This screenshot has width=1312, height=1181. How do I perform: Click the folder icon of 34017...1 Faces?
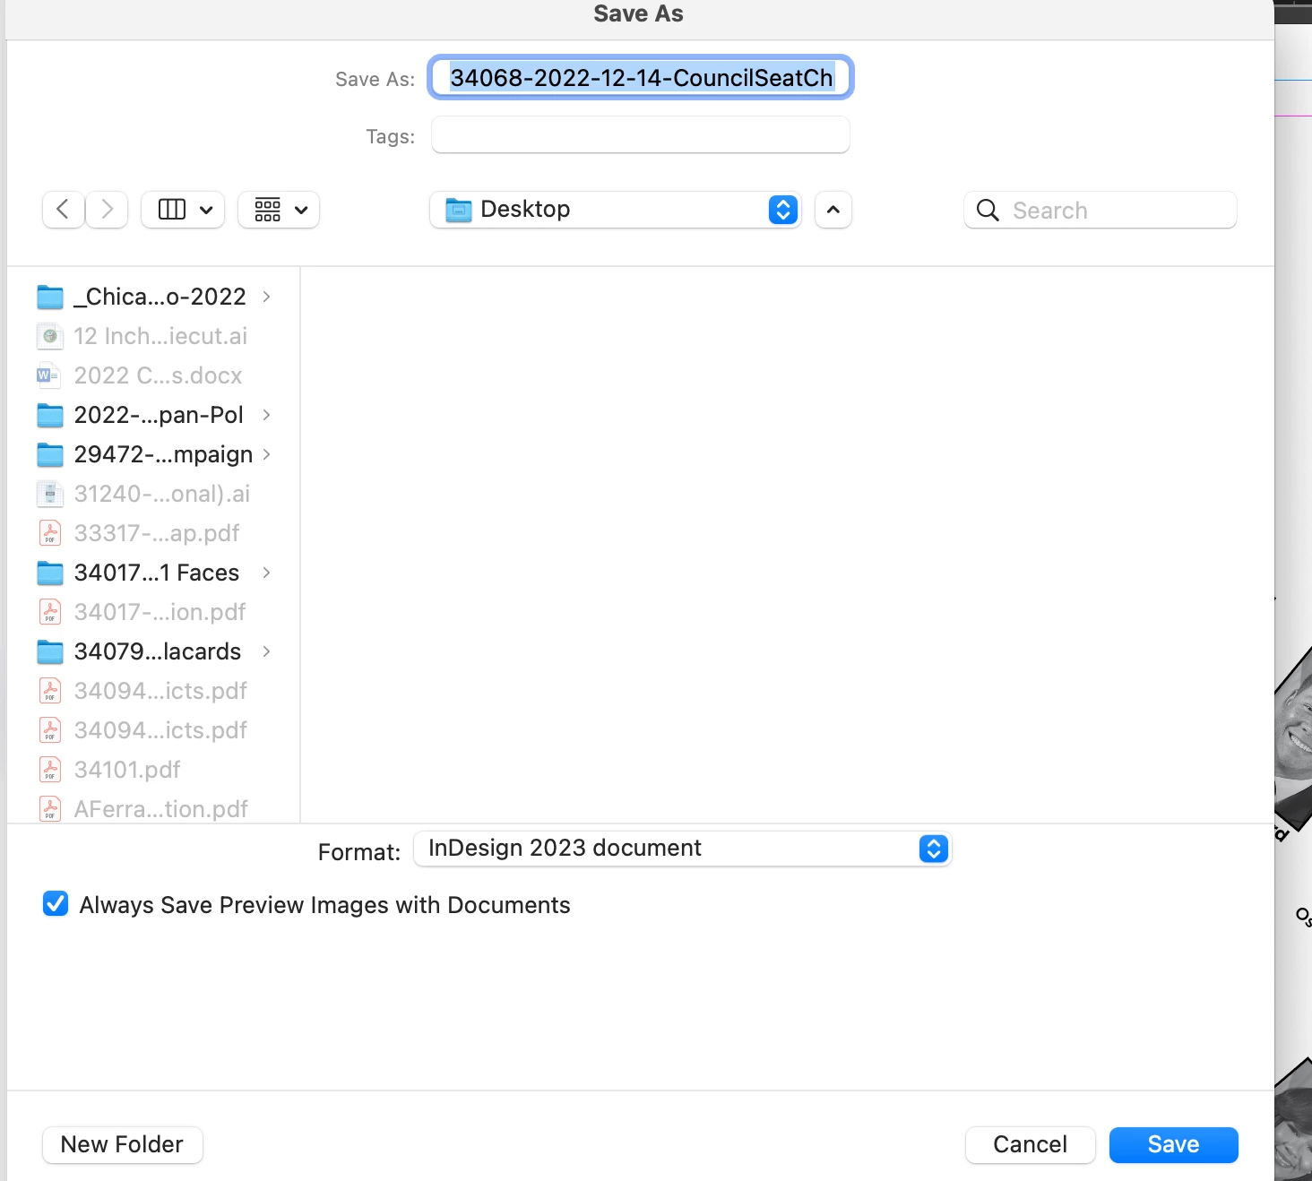50,573
